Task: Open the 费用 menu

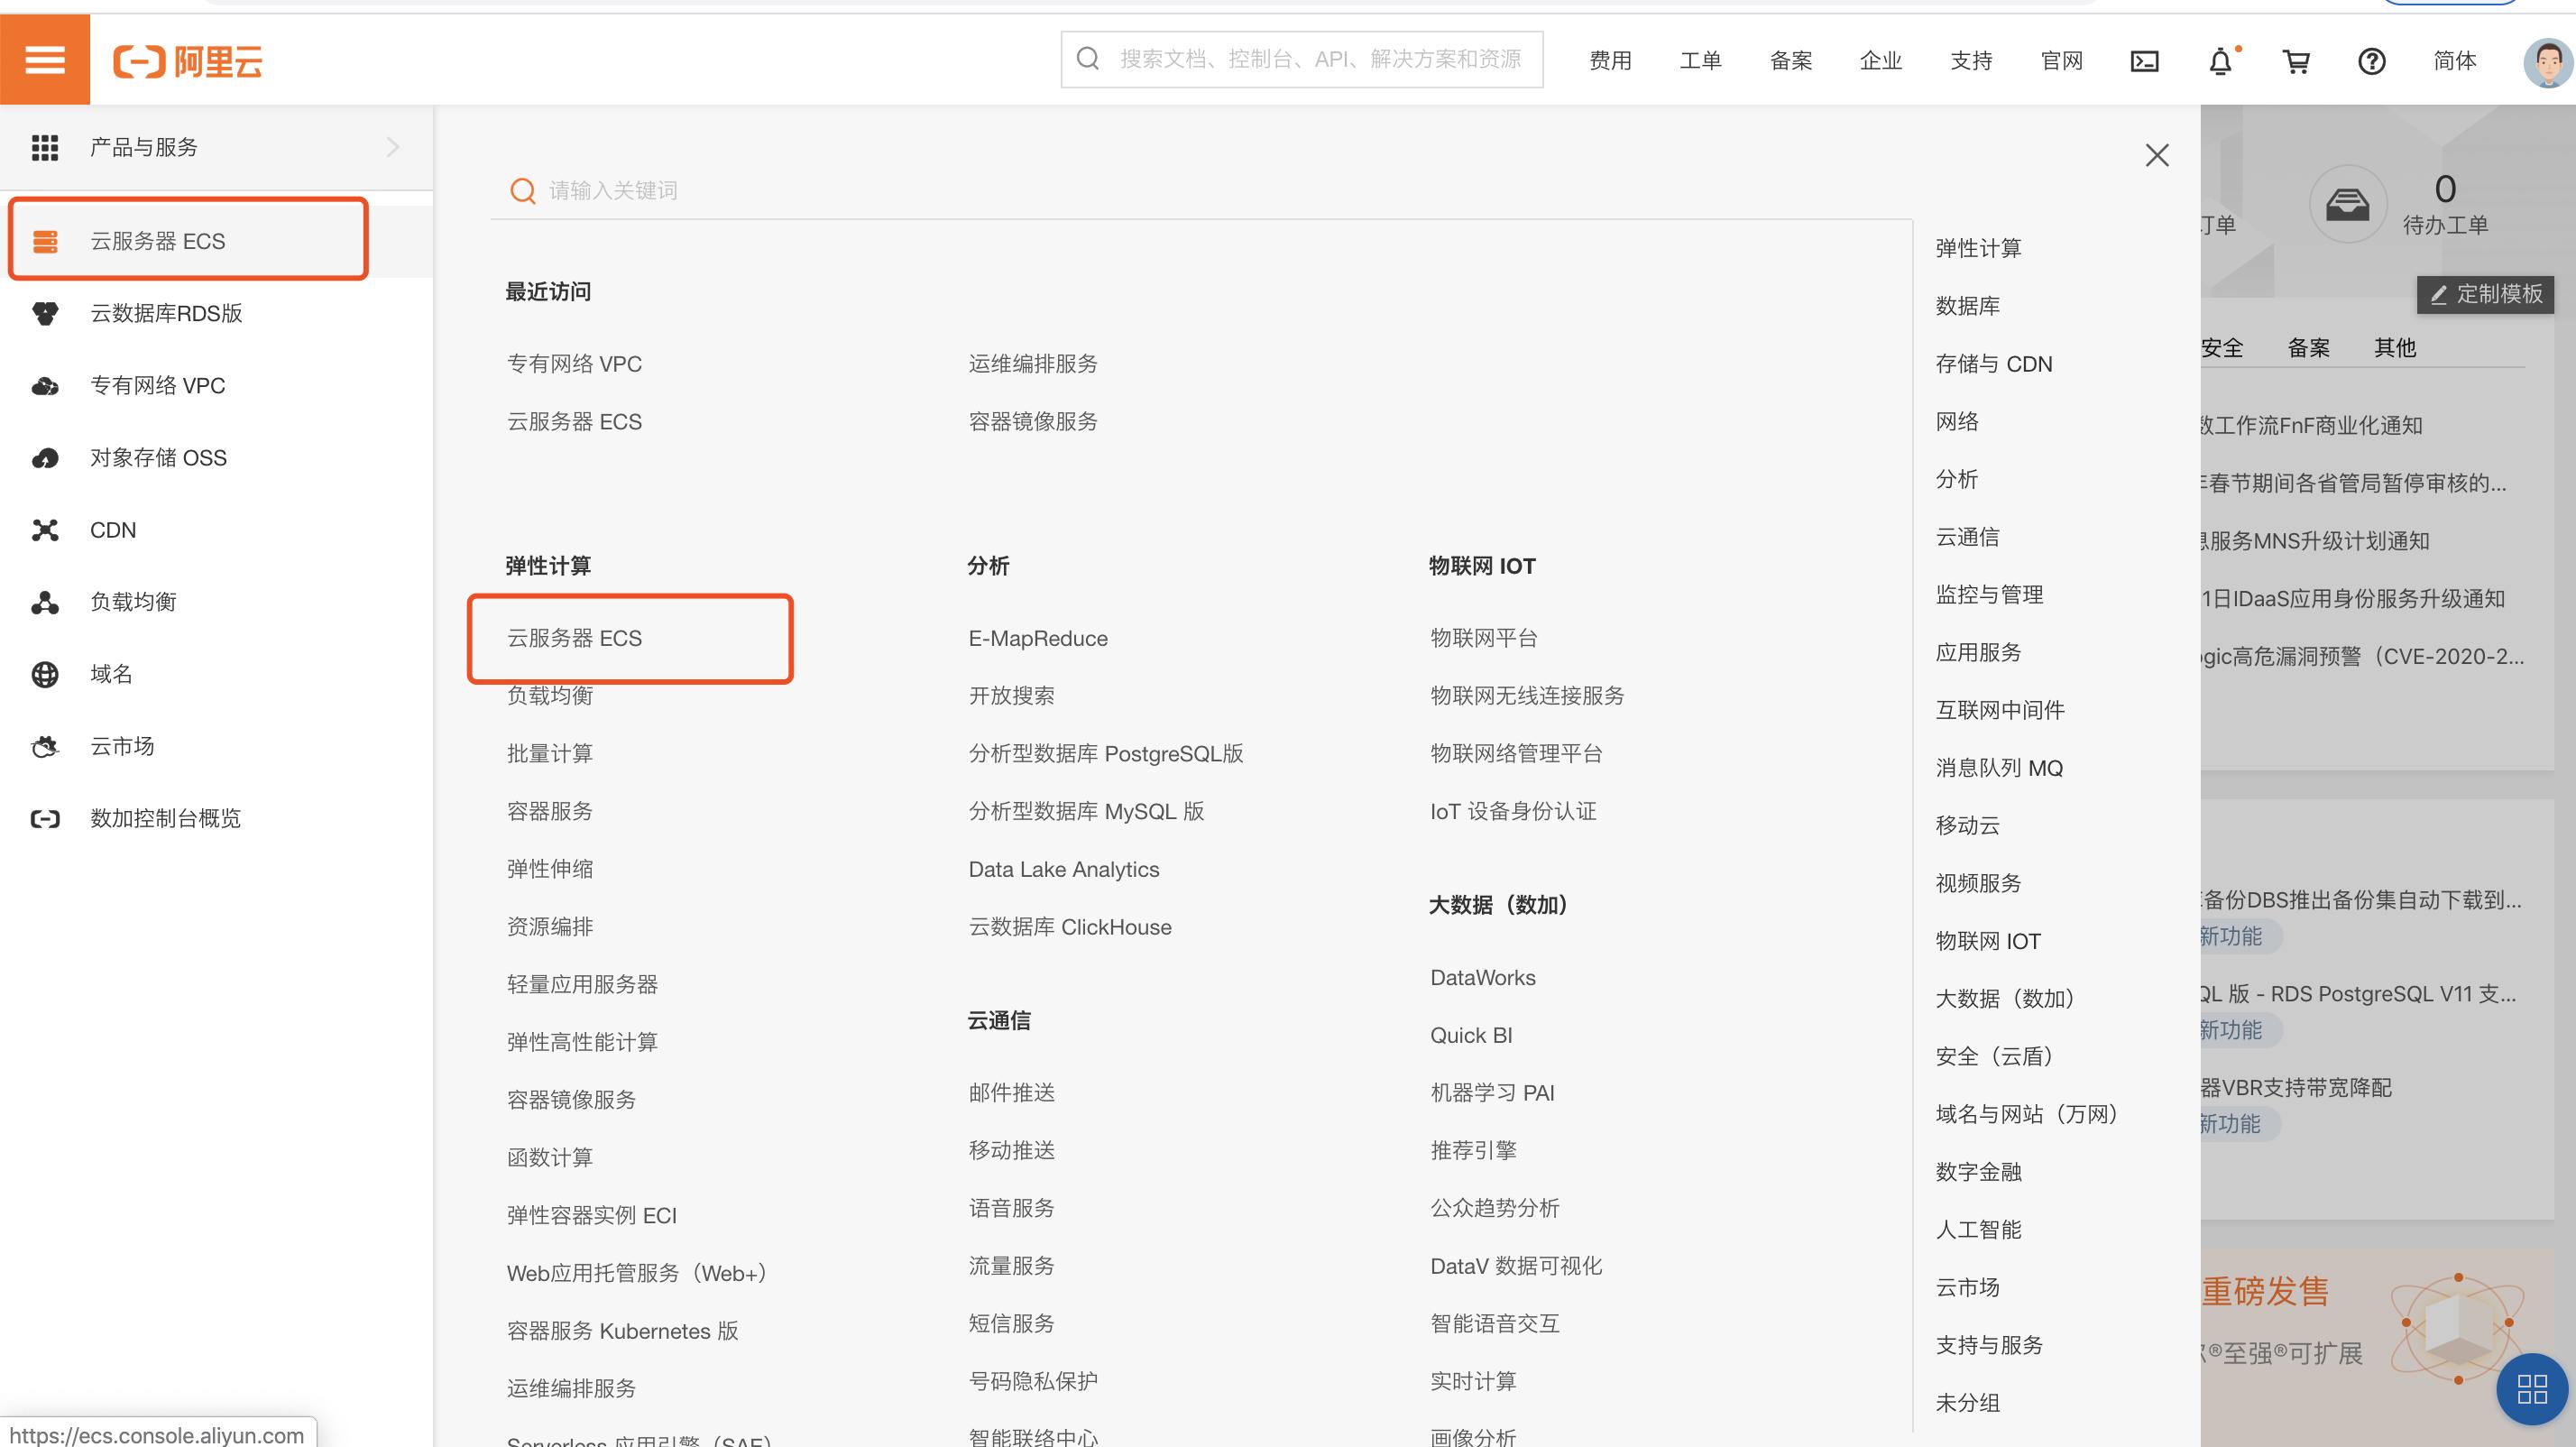Action: click(x=1609, y=61)
